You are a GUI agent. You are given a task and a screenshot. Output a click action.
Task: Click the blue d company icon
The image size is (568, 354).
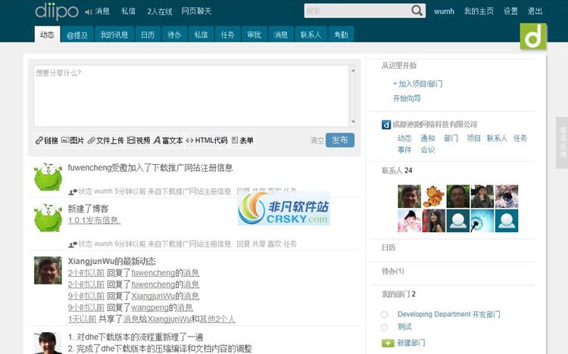coord(386,125)
